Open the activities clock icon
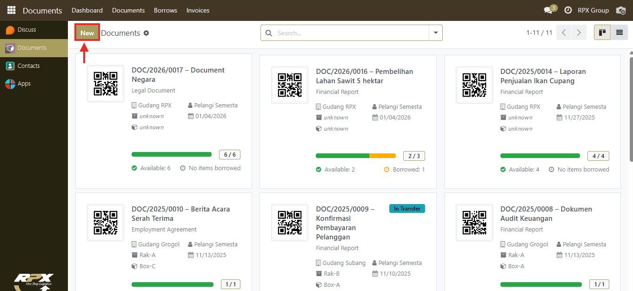Viewport: 633px width, 291px height. coord(568,10)
